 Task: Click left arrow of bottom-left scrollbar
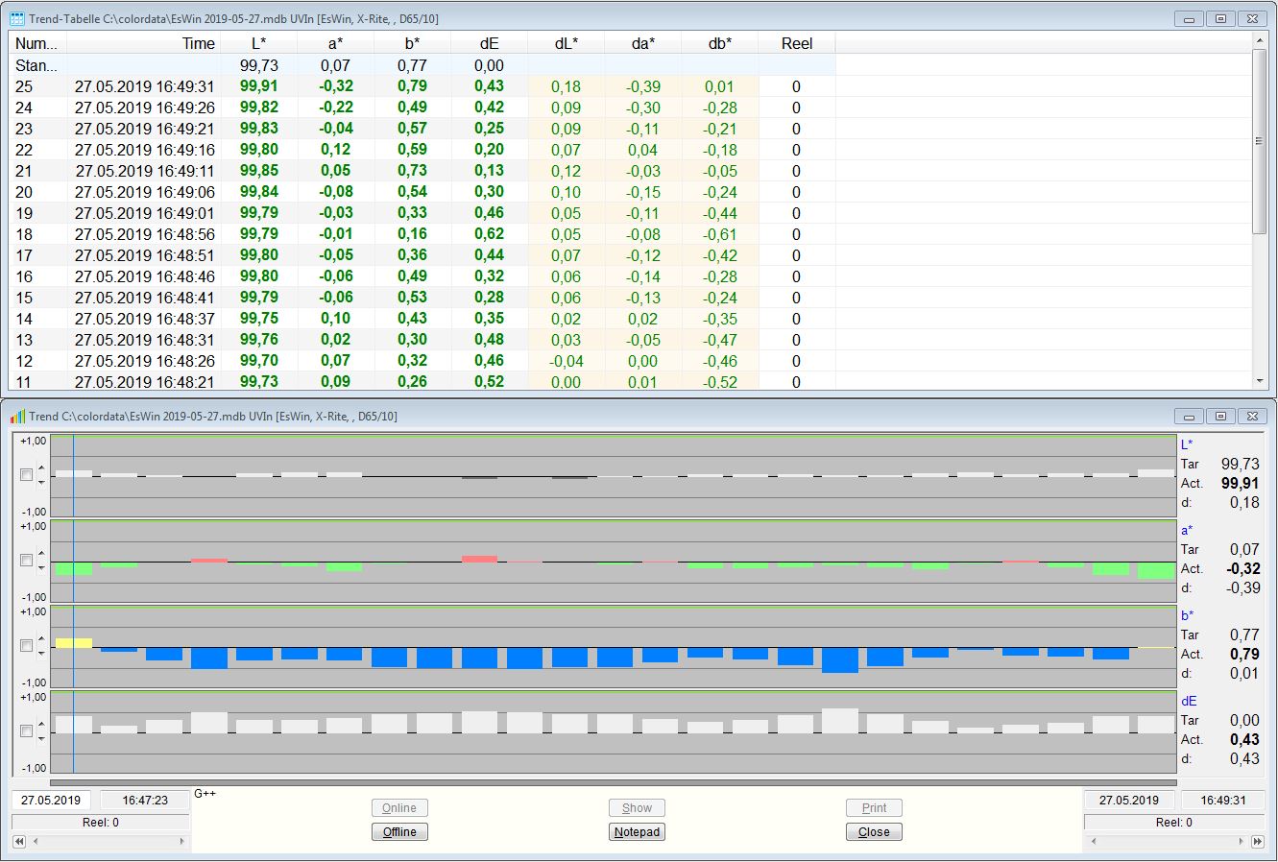(x=36, y=841)
